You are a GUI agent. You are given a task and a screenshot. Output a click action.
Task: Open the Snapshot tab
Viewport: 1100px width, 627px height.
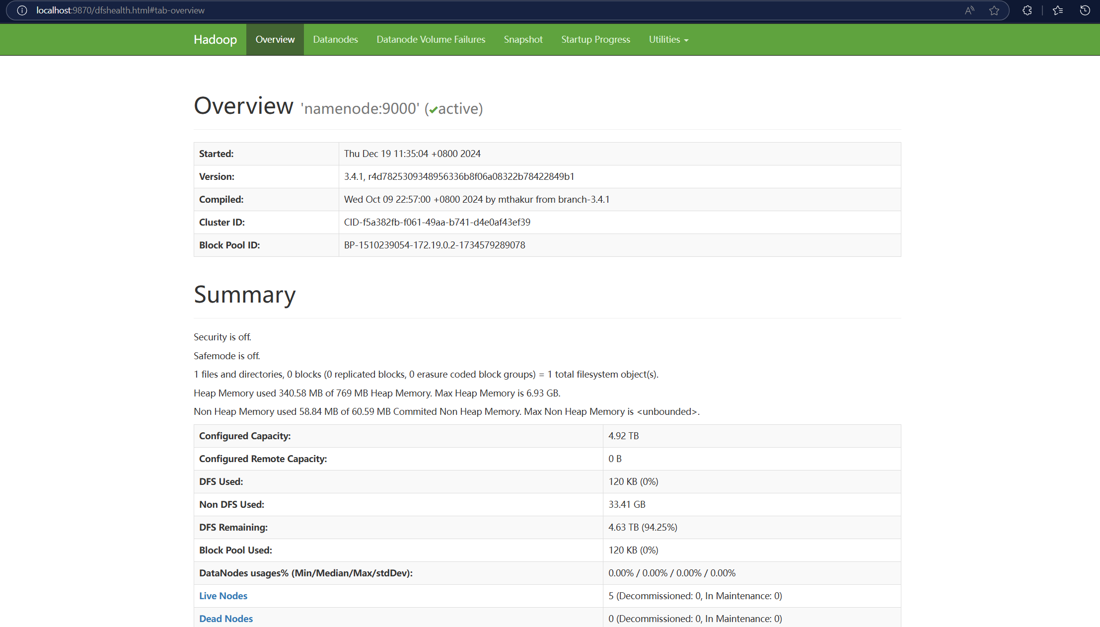[522, 39]
